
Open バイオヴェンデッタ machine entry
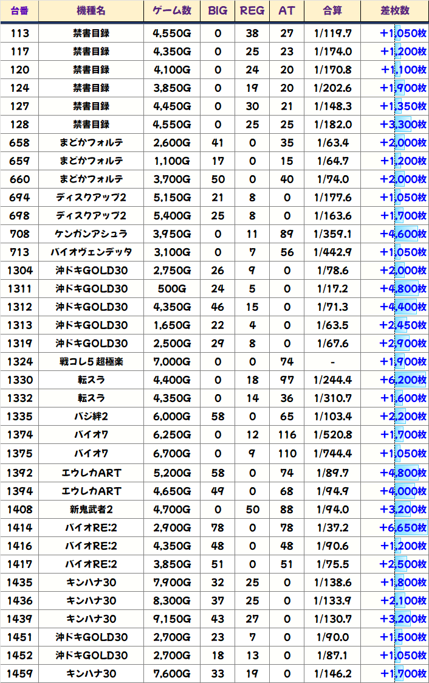91,252
